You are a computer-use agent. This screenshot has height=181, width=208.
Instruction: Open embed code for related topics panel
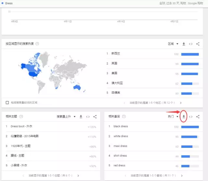(x=88, y=117)
